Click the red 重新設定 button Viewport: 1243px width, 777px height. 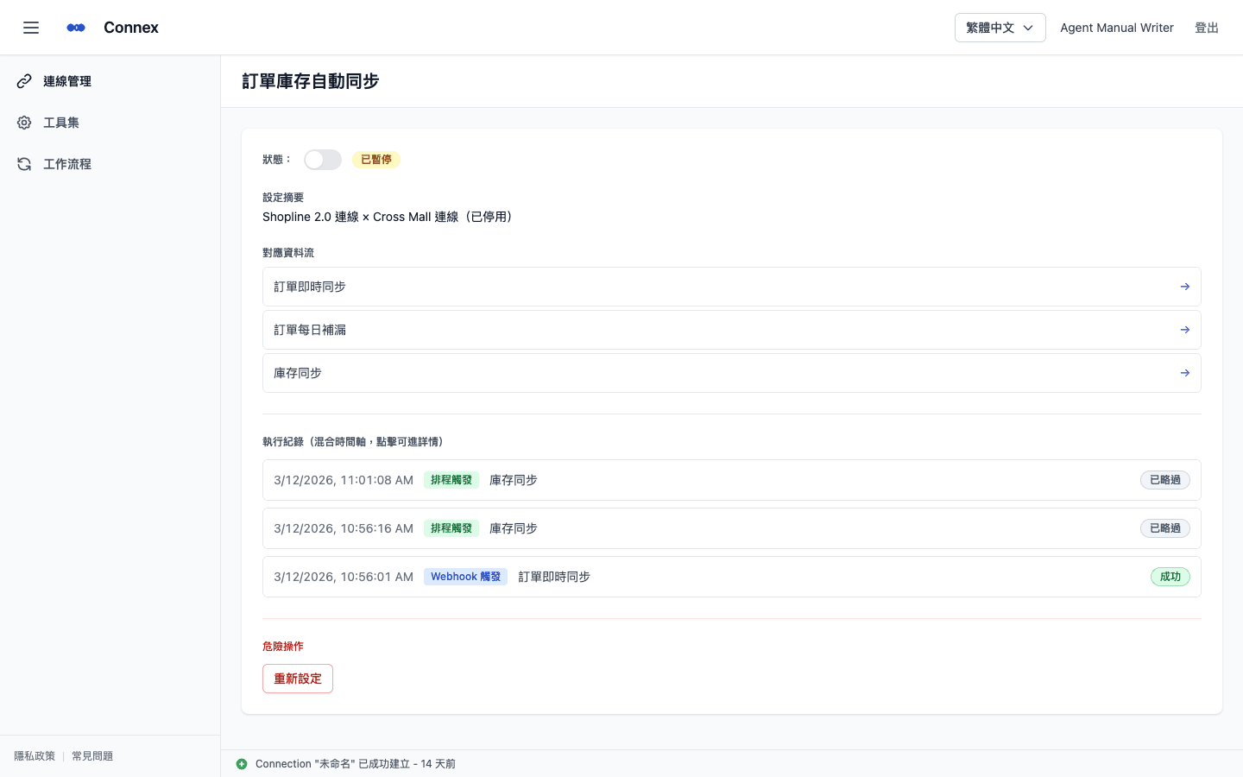click(x=298, y=679)
